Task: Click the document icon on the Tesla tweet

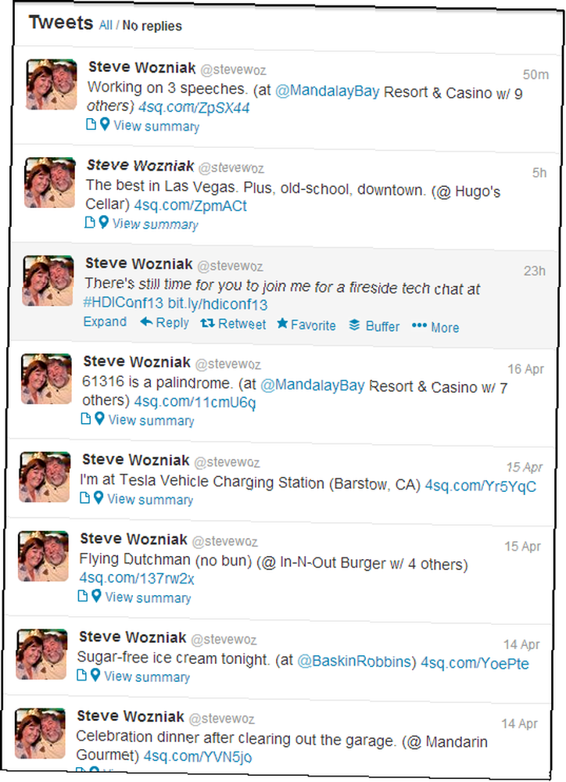Action: (x=84, y=497)
